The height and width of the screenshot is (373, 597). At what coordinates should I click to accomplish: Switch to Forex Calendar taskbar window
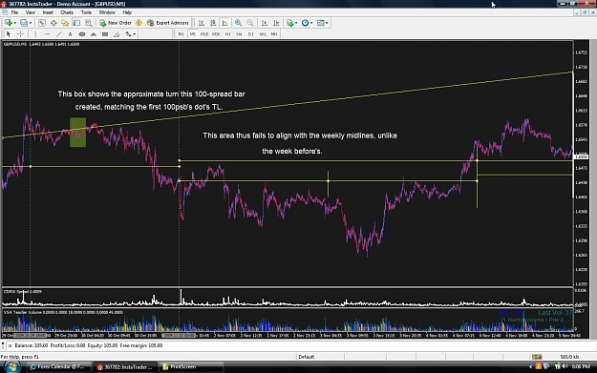pyautogui.click(x=59, y=367)
